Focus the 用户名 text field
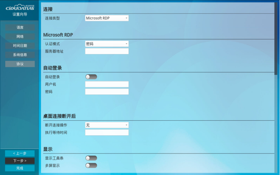The height and width of the screenshot is (175, 280). pyautogui.click(x=107, y=84)
